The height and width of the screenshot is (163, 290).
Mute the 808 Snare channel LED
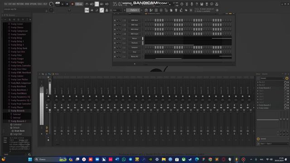click(x=115, y=34)
